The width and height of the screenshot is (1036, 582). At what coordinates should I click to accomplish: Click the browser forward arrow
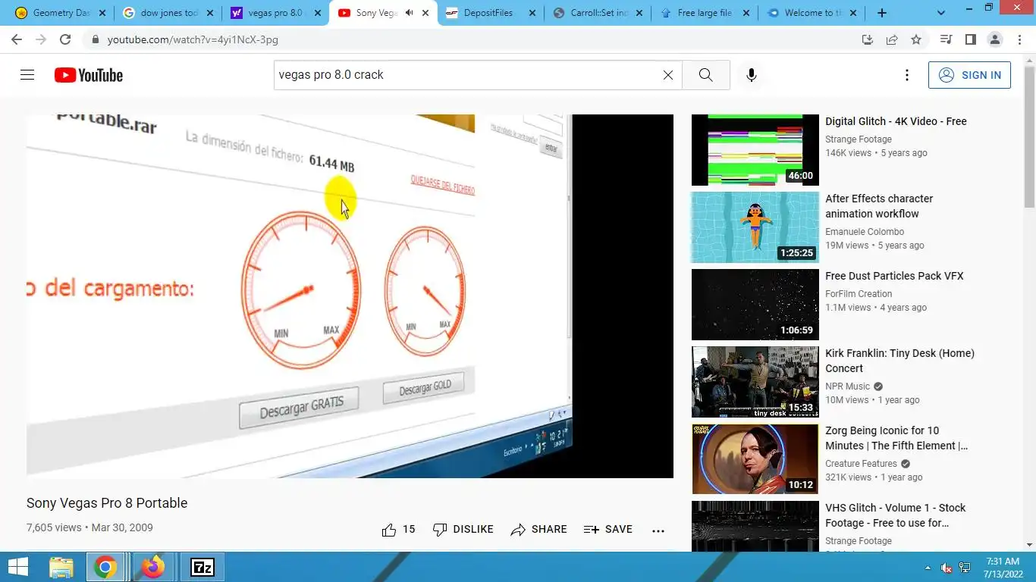(x=41, y=39)
